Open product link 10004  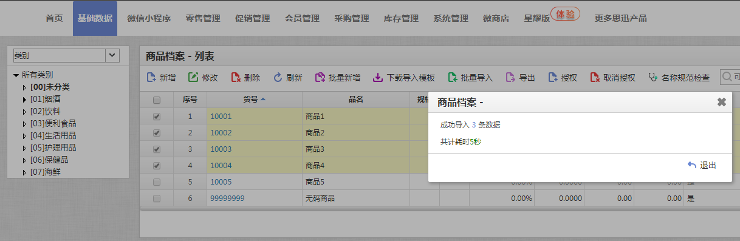point(221,166)
